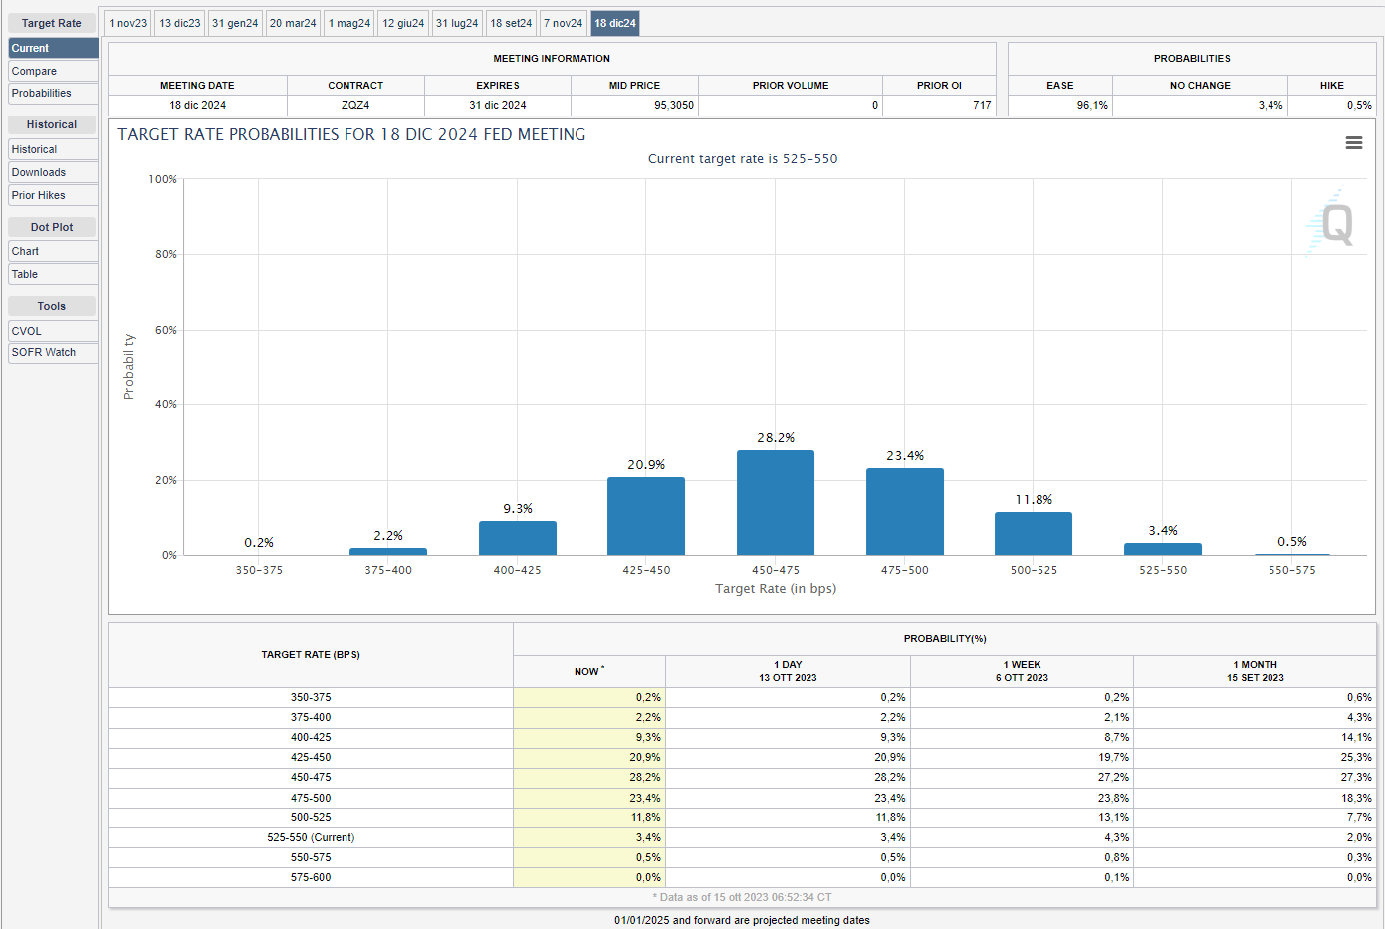Launch the CVOL tool

point(53,331)
